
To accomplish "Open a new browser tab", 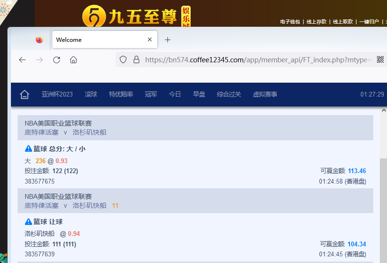I will point(167,40).
